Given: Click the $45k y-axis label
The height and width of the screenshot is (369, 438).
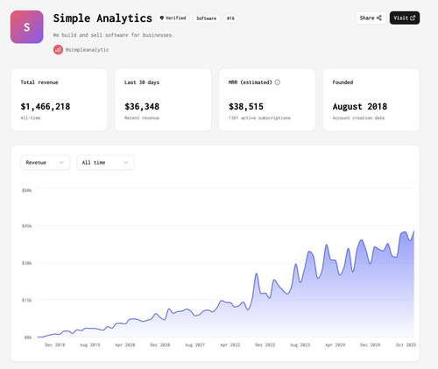Looking at the screenshot, I should (26, 226).
